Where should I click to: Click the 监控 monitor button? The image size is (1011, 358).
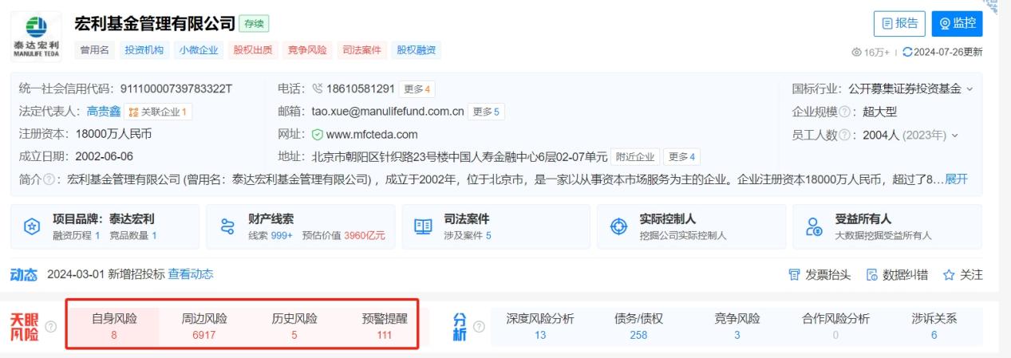(x=957, y=24)
